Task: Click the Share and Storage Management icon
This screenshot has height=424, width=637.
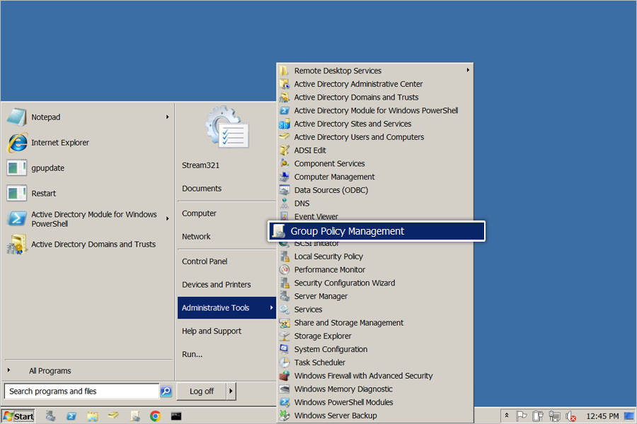Action: [x=285, y=322]
